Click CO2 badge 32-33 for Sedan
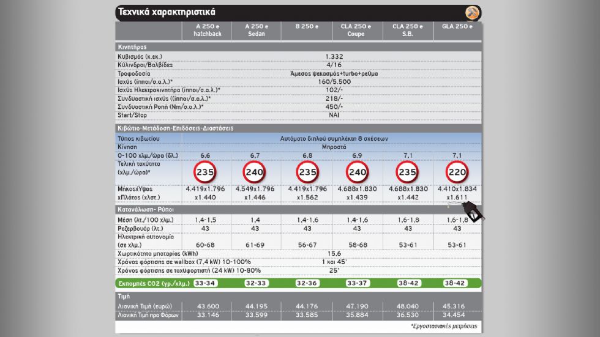Screen dimensions: 600x337 pyautogui.click(x=256, y=283)
